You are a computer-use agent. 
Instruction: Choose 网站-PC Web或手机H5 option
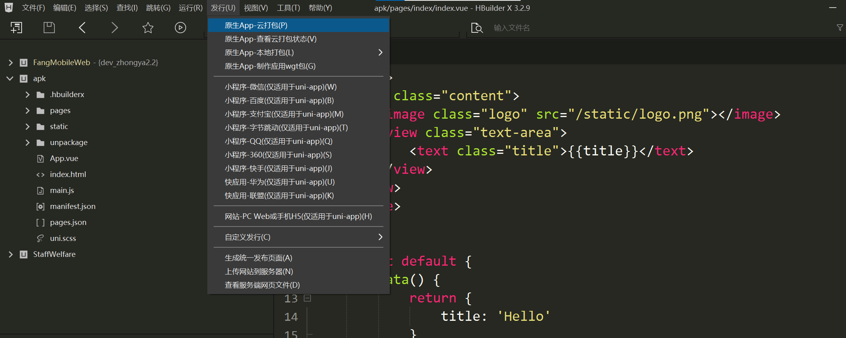[299, 216]
